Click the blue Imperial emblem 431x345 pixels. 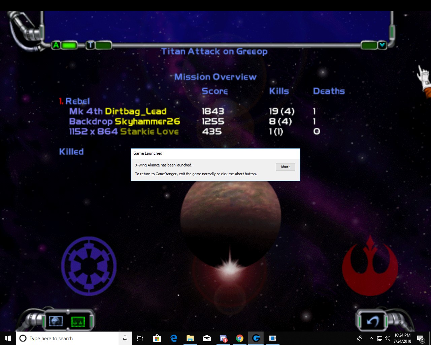89,266
